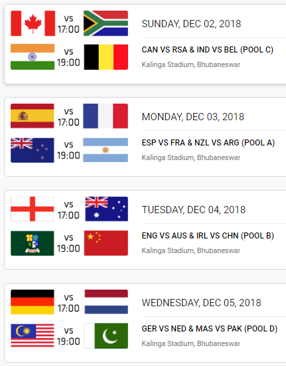Viewport: 286px width, 366px height.
Task: Open CAN VS RSA & IND VS BEL match
Action: 208,50
